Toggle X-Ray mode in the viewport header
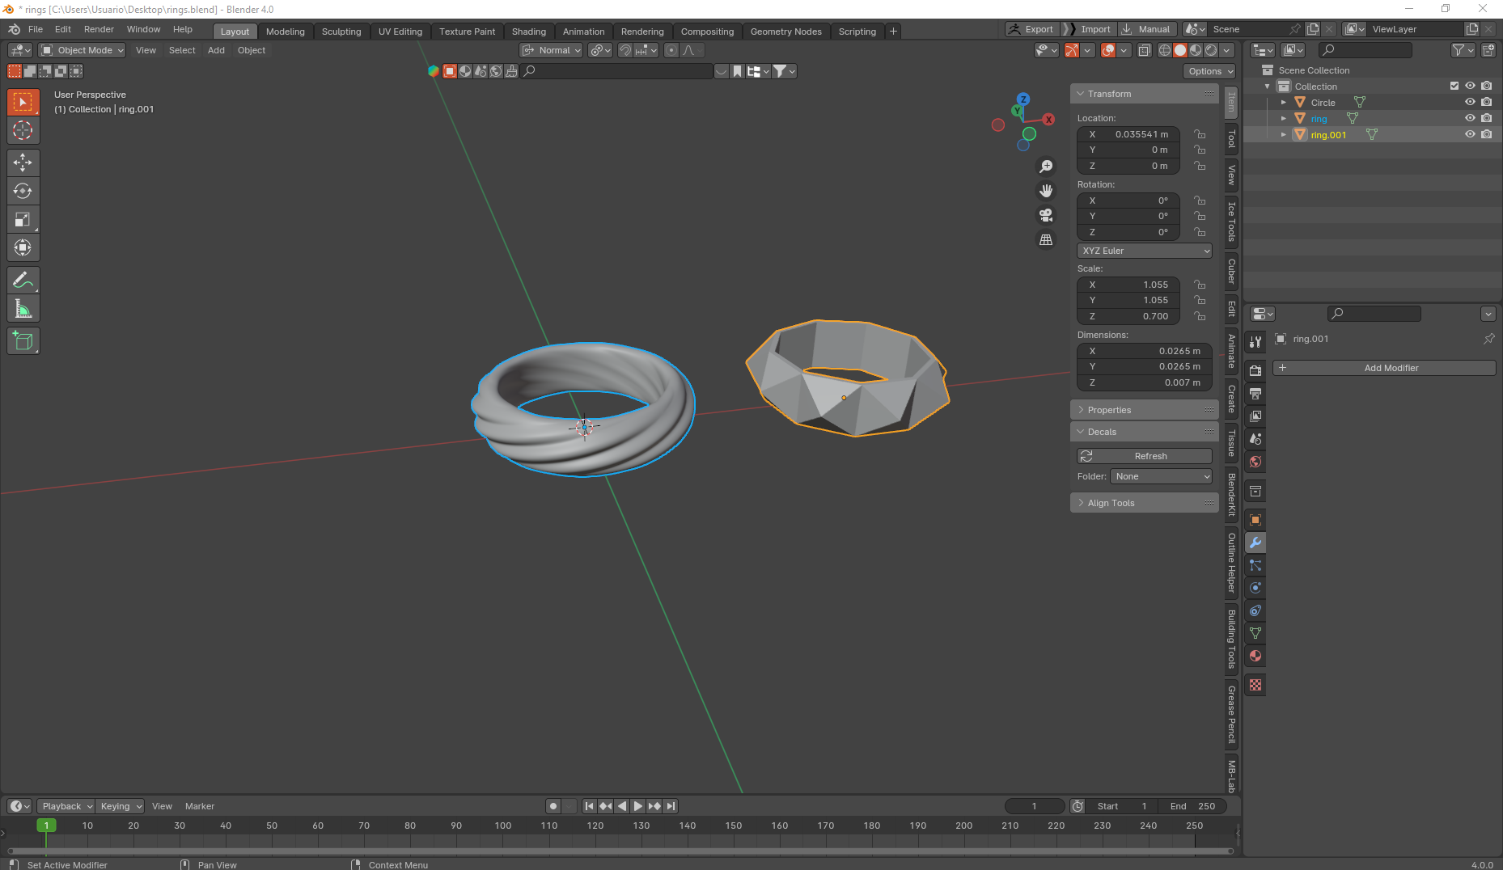Screen dimensions: 1503x870 coord(1145,49)
